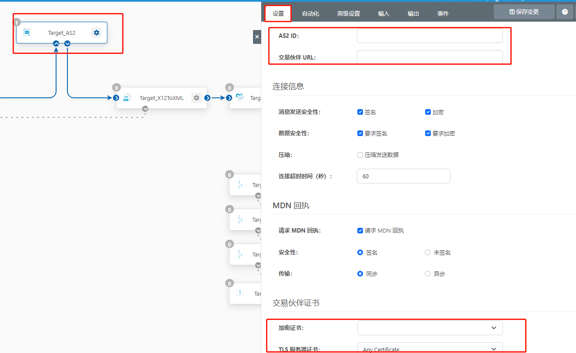The width and height of the screenshot is (576, 353).
Task: Click the gear icon on Target_AS2 connector
Action: 97,33
